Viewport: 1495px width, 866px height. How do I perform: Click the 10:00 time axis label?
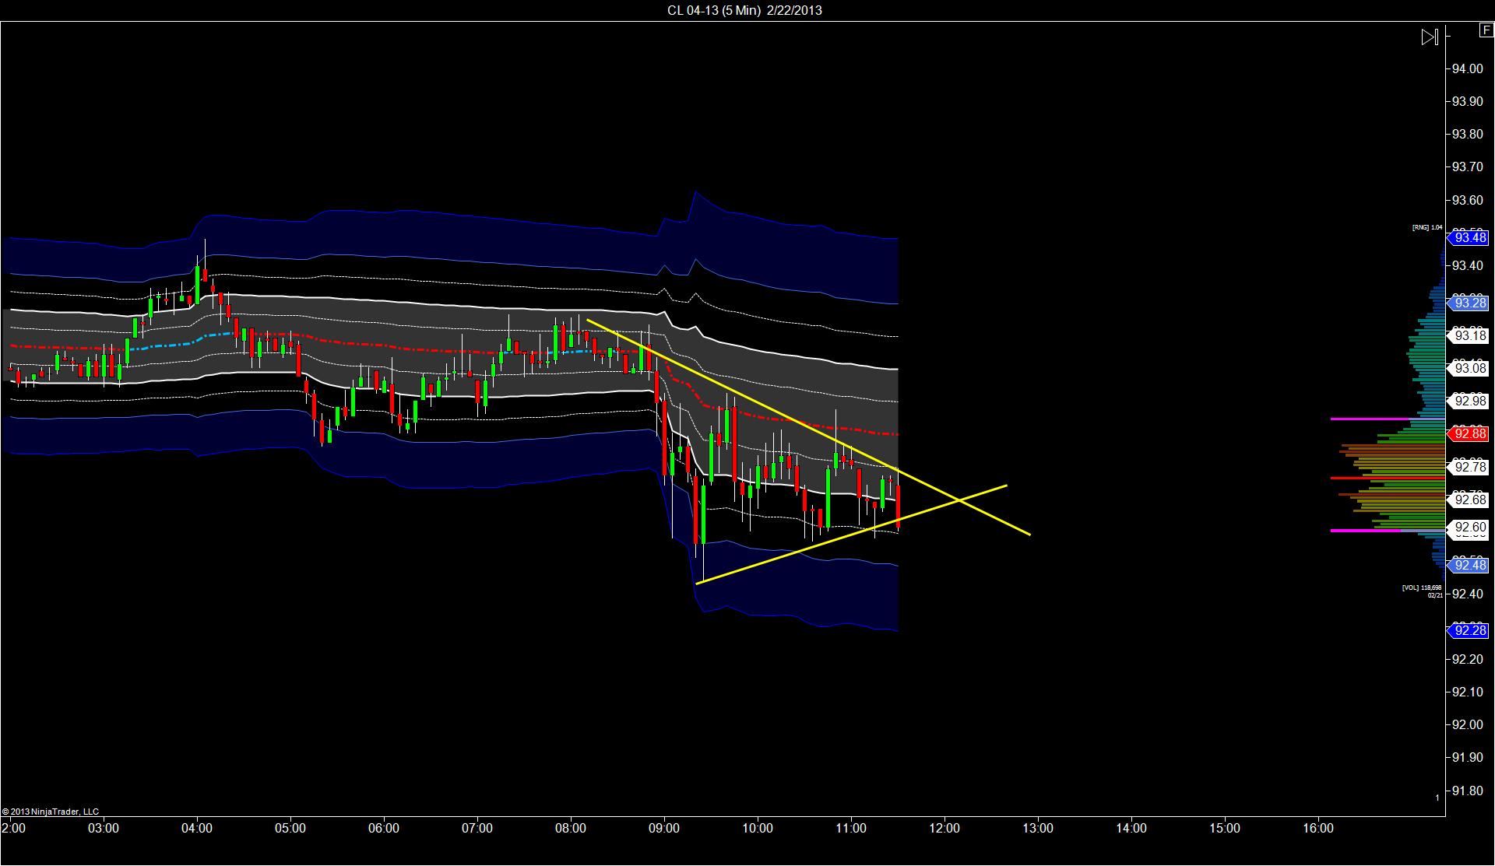pos(758,828)
